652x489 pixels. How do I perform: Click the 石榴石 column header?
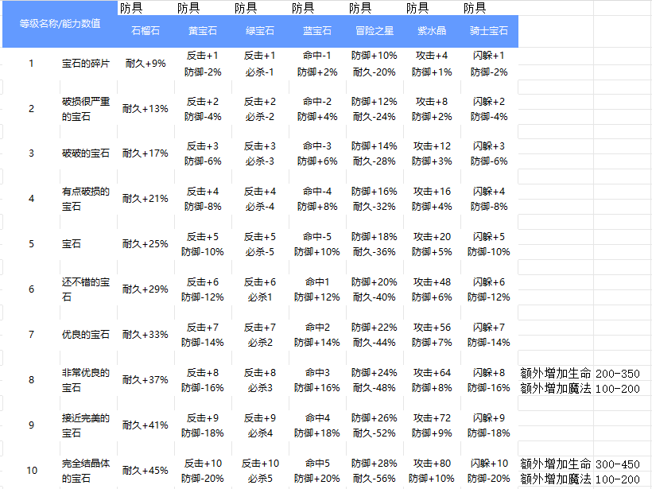tap(145, 32)
